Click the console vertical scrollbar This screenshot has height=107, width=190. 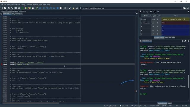(189, 81)
